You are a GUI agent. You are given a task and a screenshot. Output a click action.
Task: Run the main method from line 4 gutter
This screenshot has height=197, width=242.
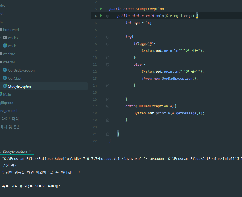click(101, 16)
